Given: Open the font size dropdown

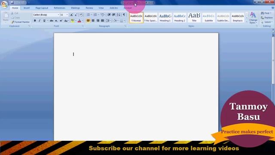Looking at the screenshot, I should pyautogui.click(x=67, y=15).
